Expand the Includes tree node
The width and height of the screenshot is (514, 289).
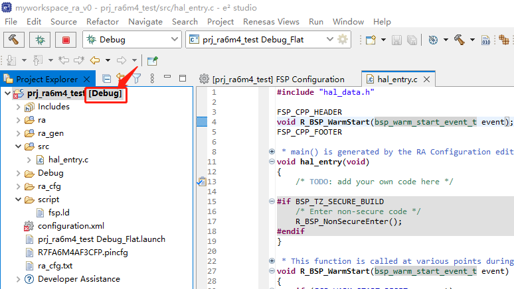[19, 107]
